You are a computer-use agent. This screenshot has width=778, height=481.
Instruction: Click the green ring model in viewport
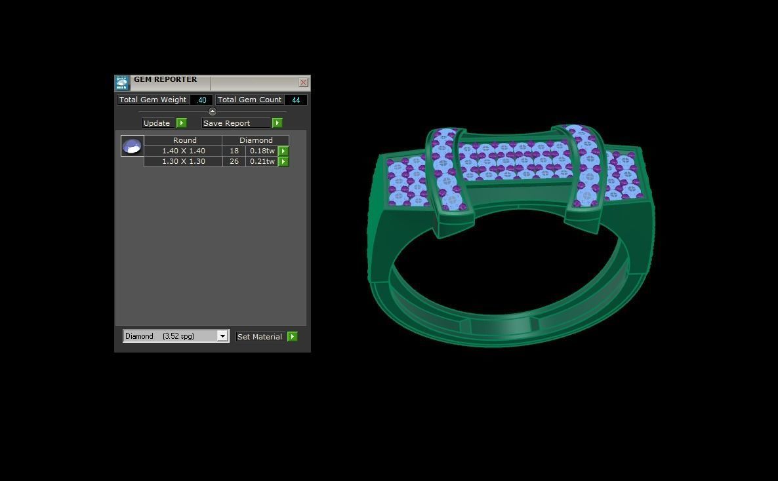click(x=511, y=235)
